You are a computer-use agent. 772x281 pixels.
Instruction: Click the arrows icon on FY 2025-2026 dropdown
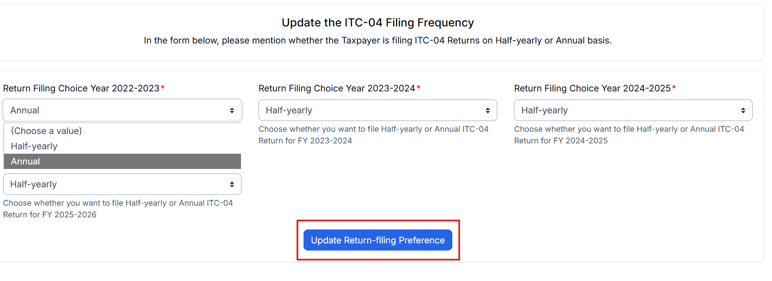click(x=232, y=184)
